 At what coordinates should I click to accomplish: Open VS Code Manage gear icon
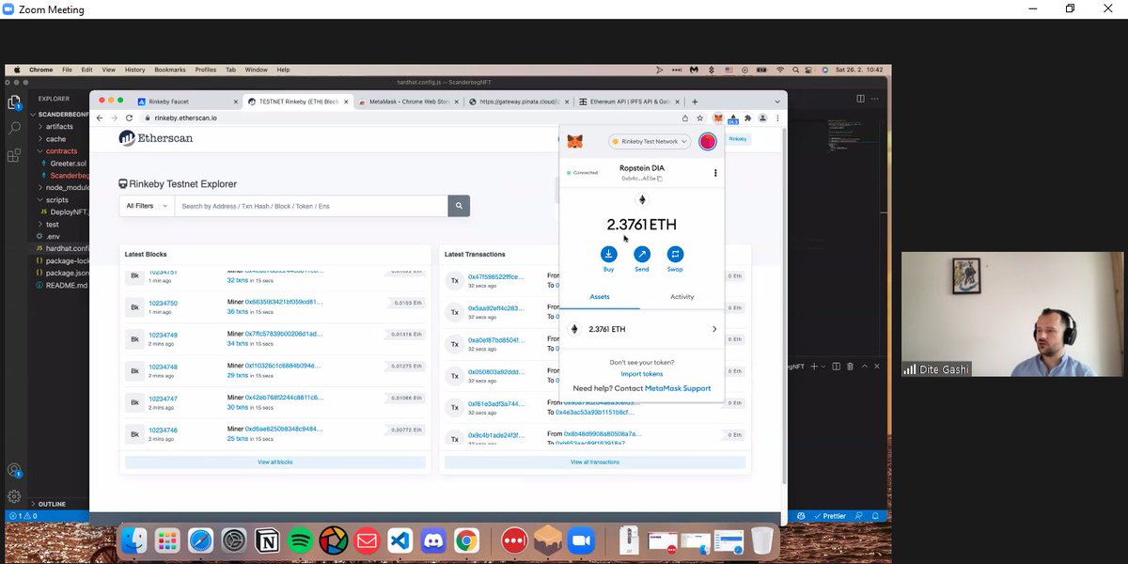click(14, 495)
